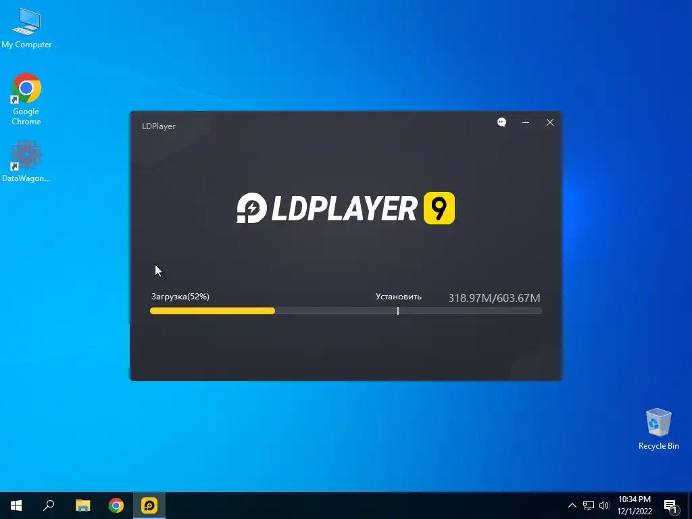692x519 pixels.
Task: Open File Explorer from the taskbar
Action: click(x=83, y=505)
